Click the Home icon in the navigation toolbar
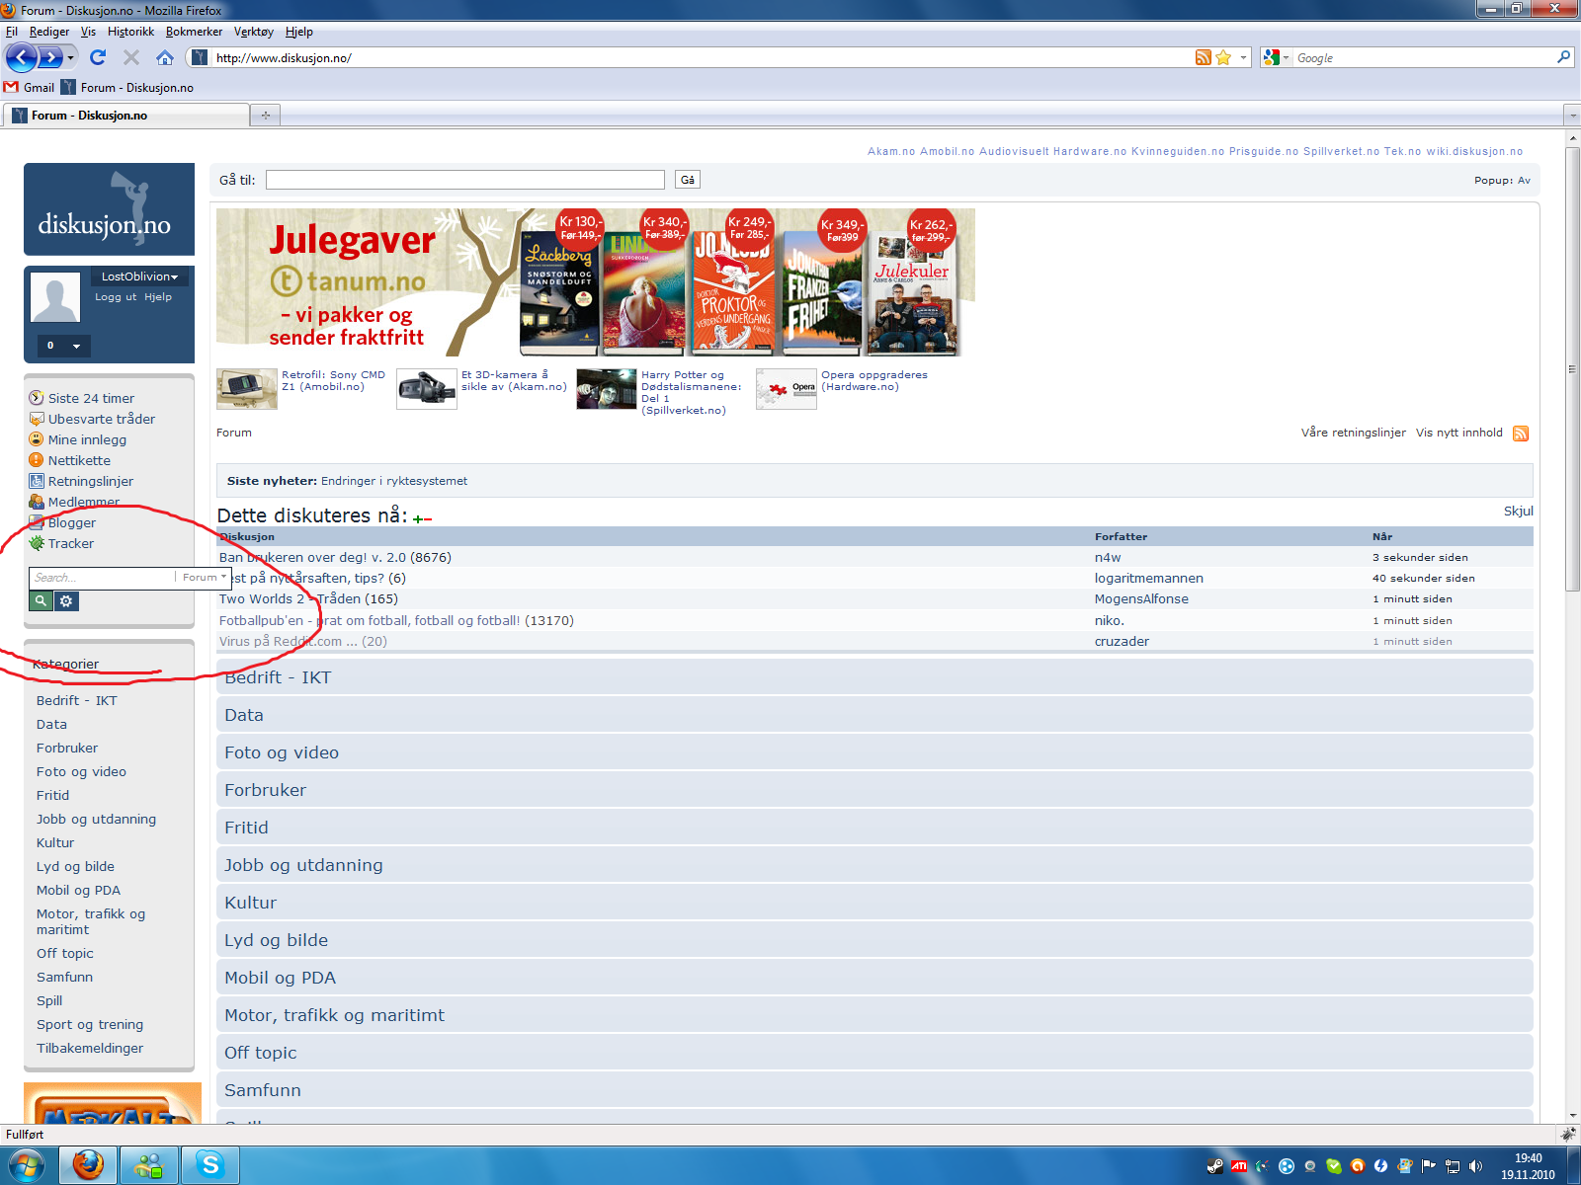Screen dimensions: 1581x1185 click(165, 57)
